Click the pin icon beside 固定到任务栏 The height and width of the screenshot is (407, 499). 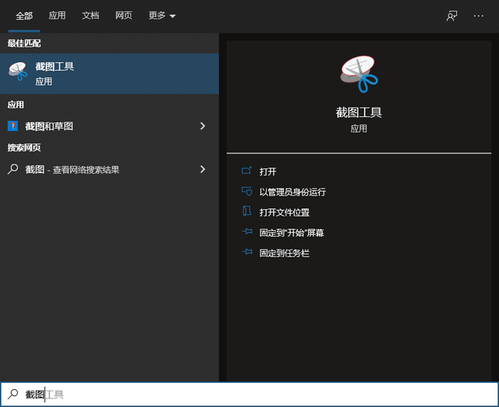point(247,252)
